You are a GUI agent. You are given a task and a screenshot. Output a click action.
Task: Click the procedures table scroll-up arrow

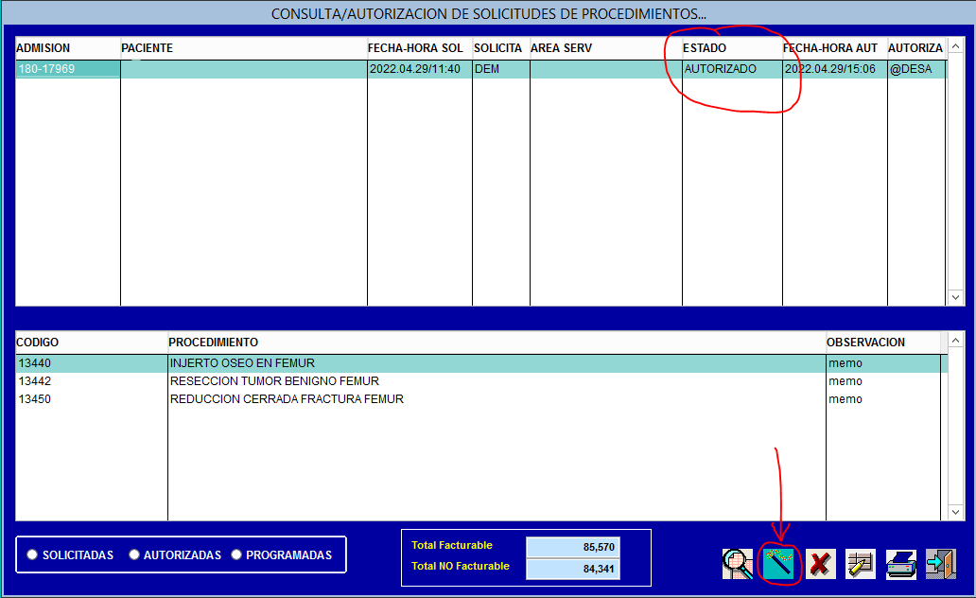(955, 340)
